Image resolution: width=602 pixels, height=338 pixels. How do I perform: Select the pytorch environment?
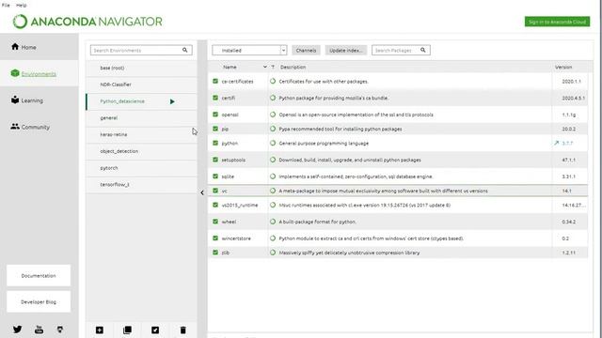click(x=141, y=168)
